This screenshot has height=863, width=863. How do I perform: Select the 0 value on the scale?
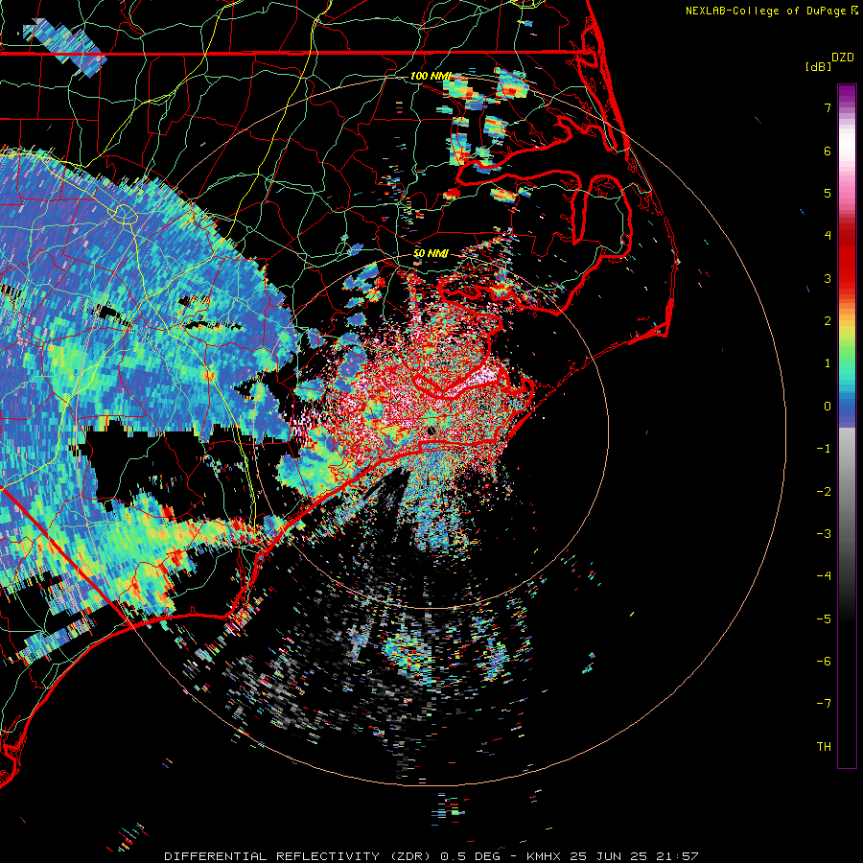tap(828, 407)
